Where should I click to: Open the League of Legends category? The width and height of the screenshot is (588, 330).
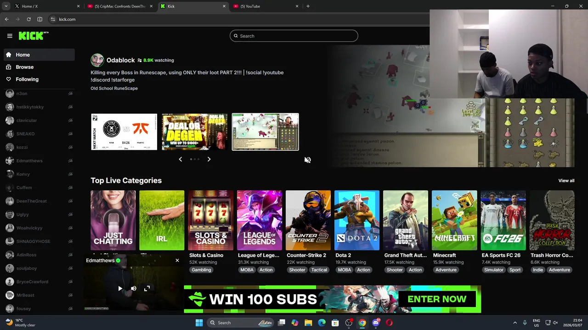[x=260, y=220]
